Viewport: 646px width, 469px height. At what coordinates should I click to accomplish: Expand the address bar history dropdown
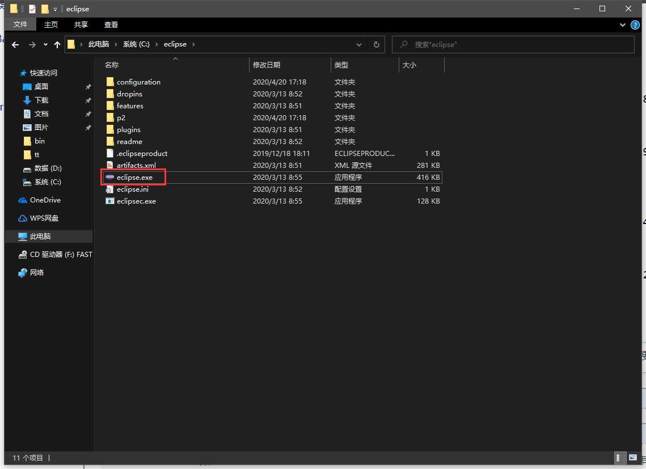[359, 44]
